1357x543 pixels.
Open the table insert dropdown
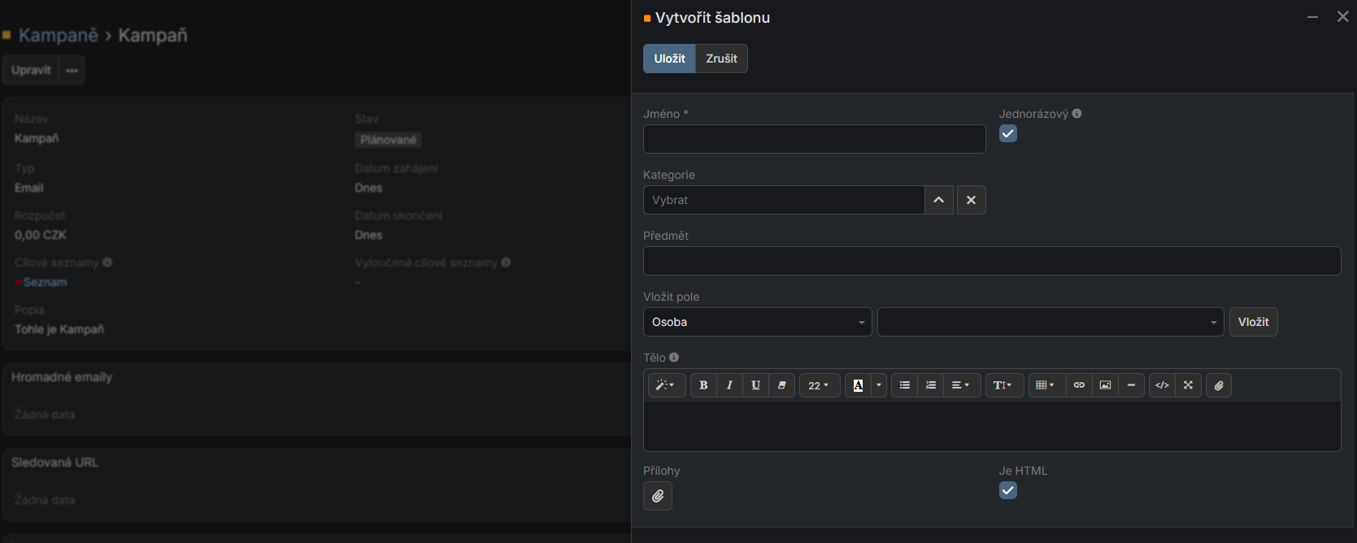pyautogui.click(x=1045, y=385)
